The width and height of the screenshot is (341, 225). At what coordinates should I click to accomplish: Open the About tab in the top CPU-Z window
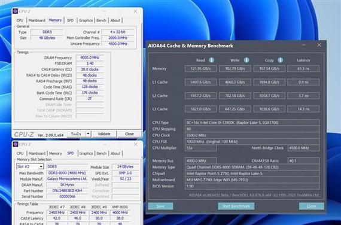[115, 20]
